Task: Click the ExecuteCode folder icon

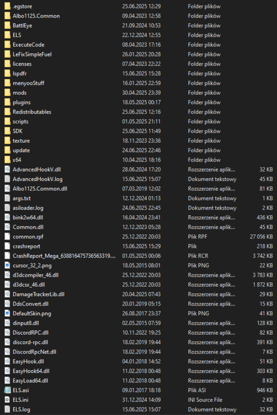Action: [x=7, y=44]
